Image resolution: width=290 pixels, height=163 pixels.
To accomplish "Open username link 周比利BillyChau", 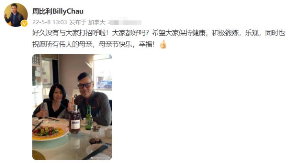I will [x=58, y=11].
